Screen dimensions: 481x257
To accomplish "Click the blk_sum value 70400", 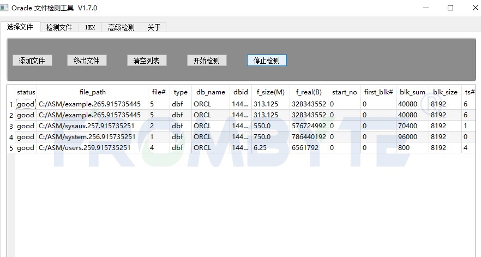I will click(x=413, y=126).
